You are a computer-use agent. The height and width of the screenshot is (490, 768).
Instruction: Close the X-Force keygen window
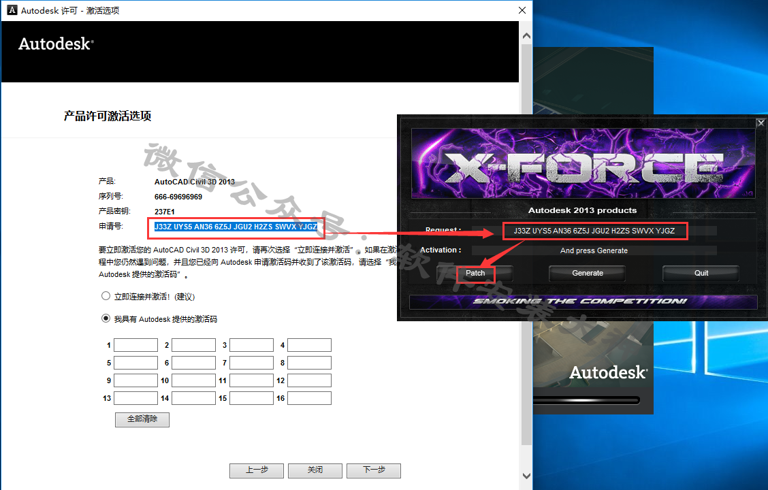point(761,123)
